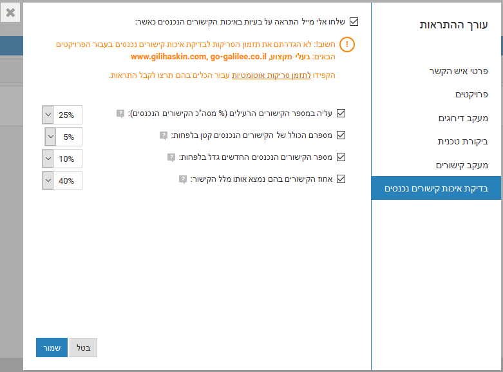503x372 pixels.
Task: Click the שמור save button
Action: pos(52,348)
